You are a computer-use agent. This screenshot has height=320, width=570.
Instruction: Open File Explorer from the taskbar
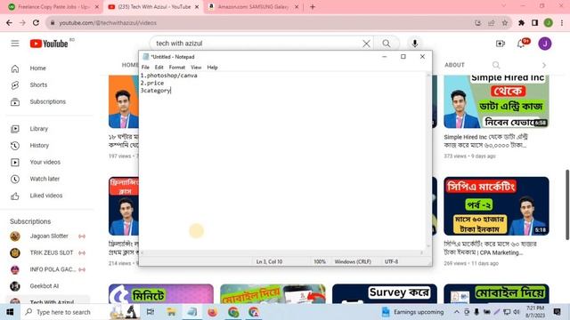point(171,312)
